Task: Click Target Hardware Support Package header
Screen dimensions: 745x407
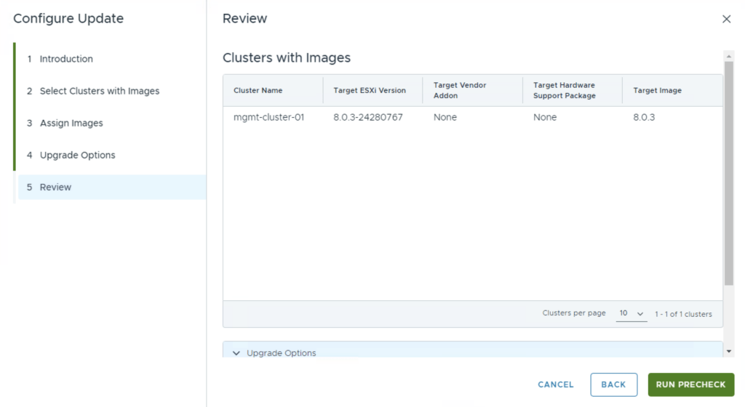Action: tap(565, 90)
